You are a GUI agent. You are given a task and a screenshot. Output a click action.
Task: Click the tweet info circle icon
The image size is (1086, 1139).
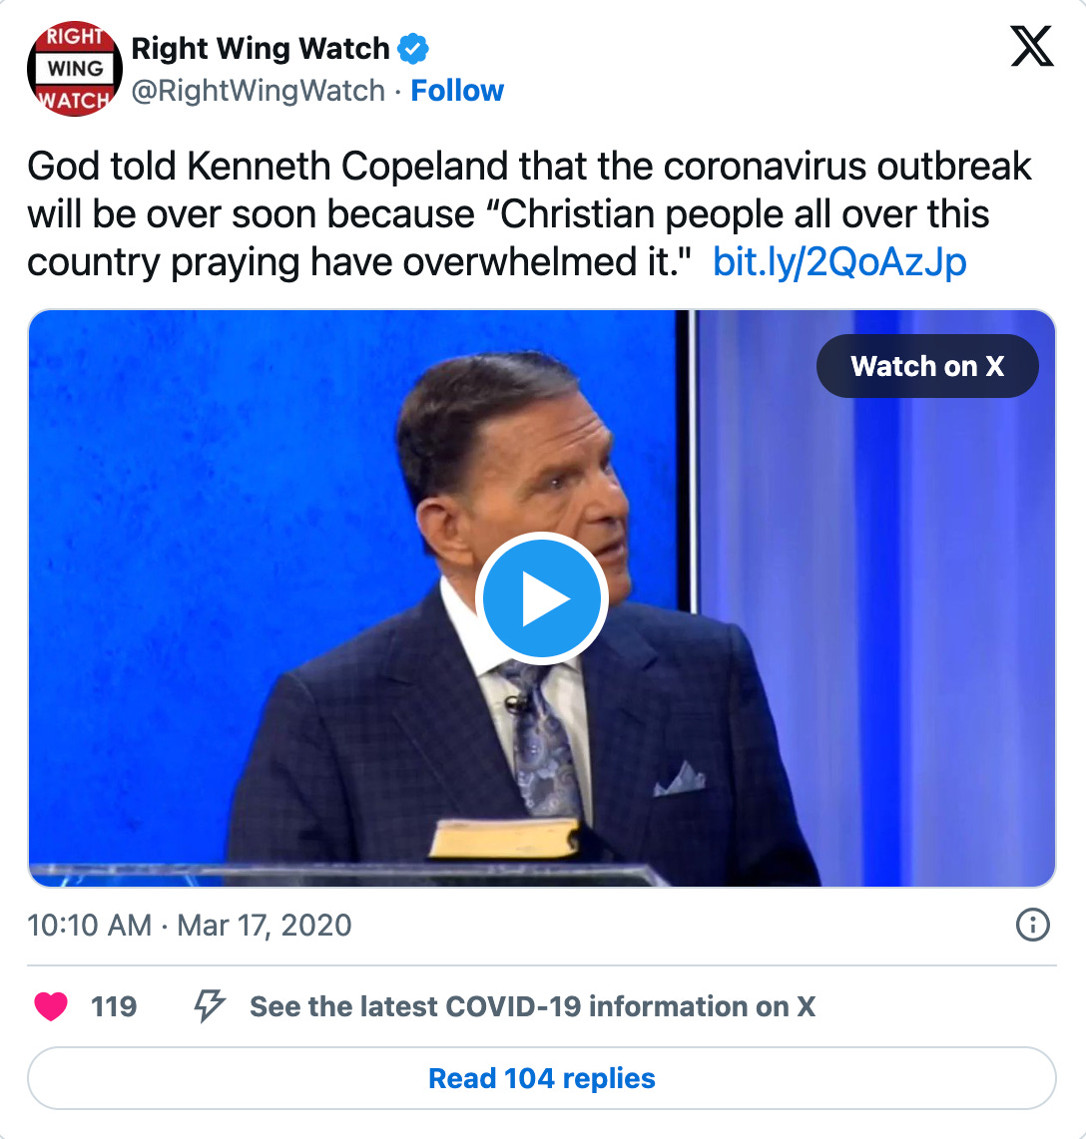[x=1032, y=925]
